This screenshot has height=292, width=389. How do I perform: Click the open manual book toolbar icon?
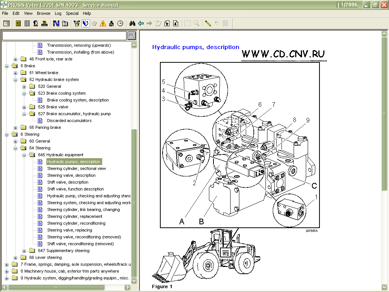point(65,24)
